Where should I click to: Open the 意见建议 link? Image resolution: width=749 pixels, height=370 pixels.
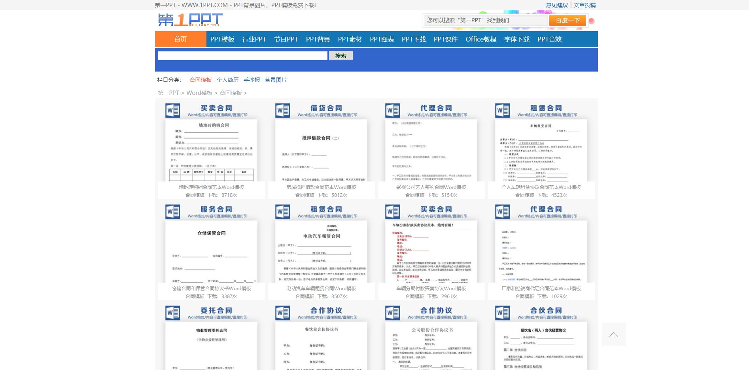point(557,5)
